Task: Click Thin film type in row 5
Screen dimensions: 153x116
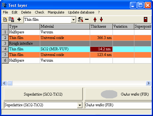Action: tap(24, 55)
